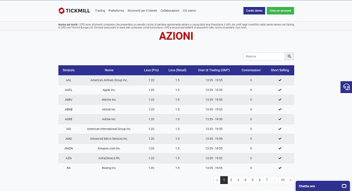This screenshot has width=352, height=191.
Task: Click the AAPL symbol cell
Action: (68, 90)
